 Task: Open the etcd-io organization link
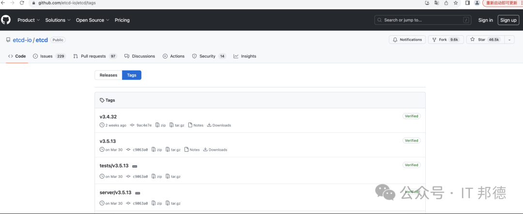(22, 40)
